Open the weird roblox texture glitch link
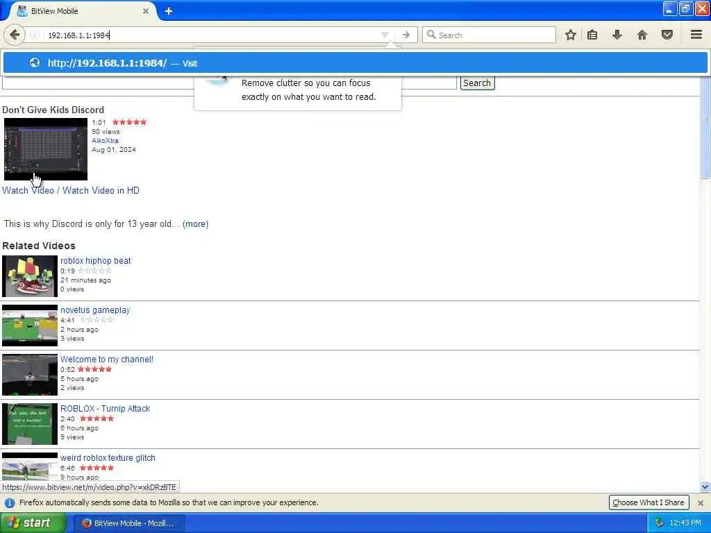This screenshot has width=711, height=533. point(108,458)
